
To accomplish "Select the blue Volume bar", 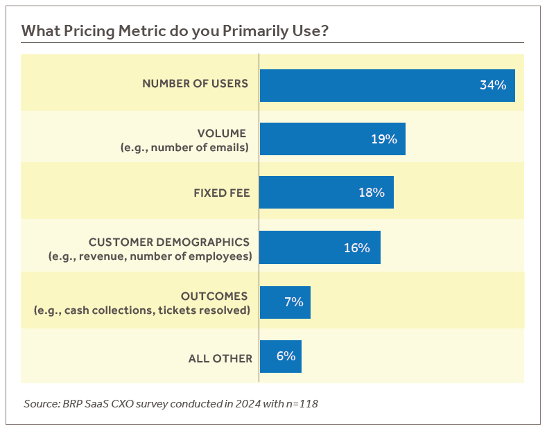I will [312, 139].
